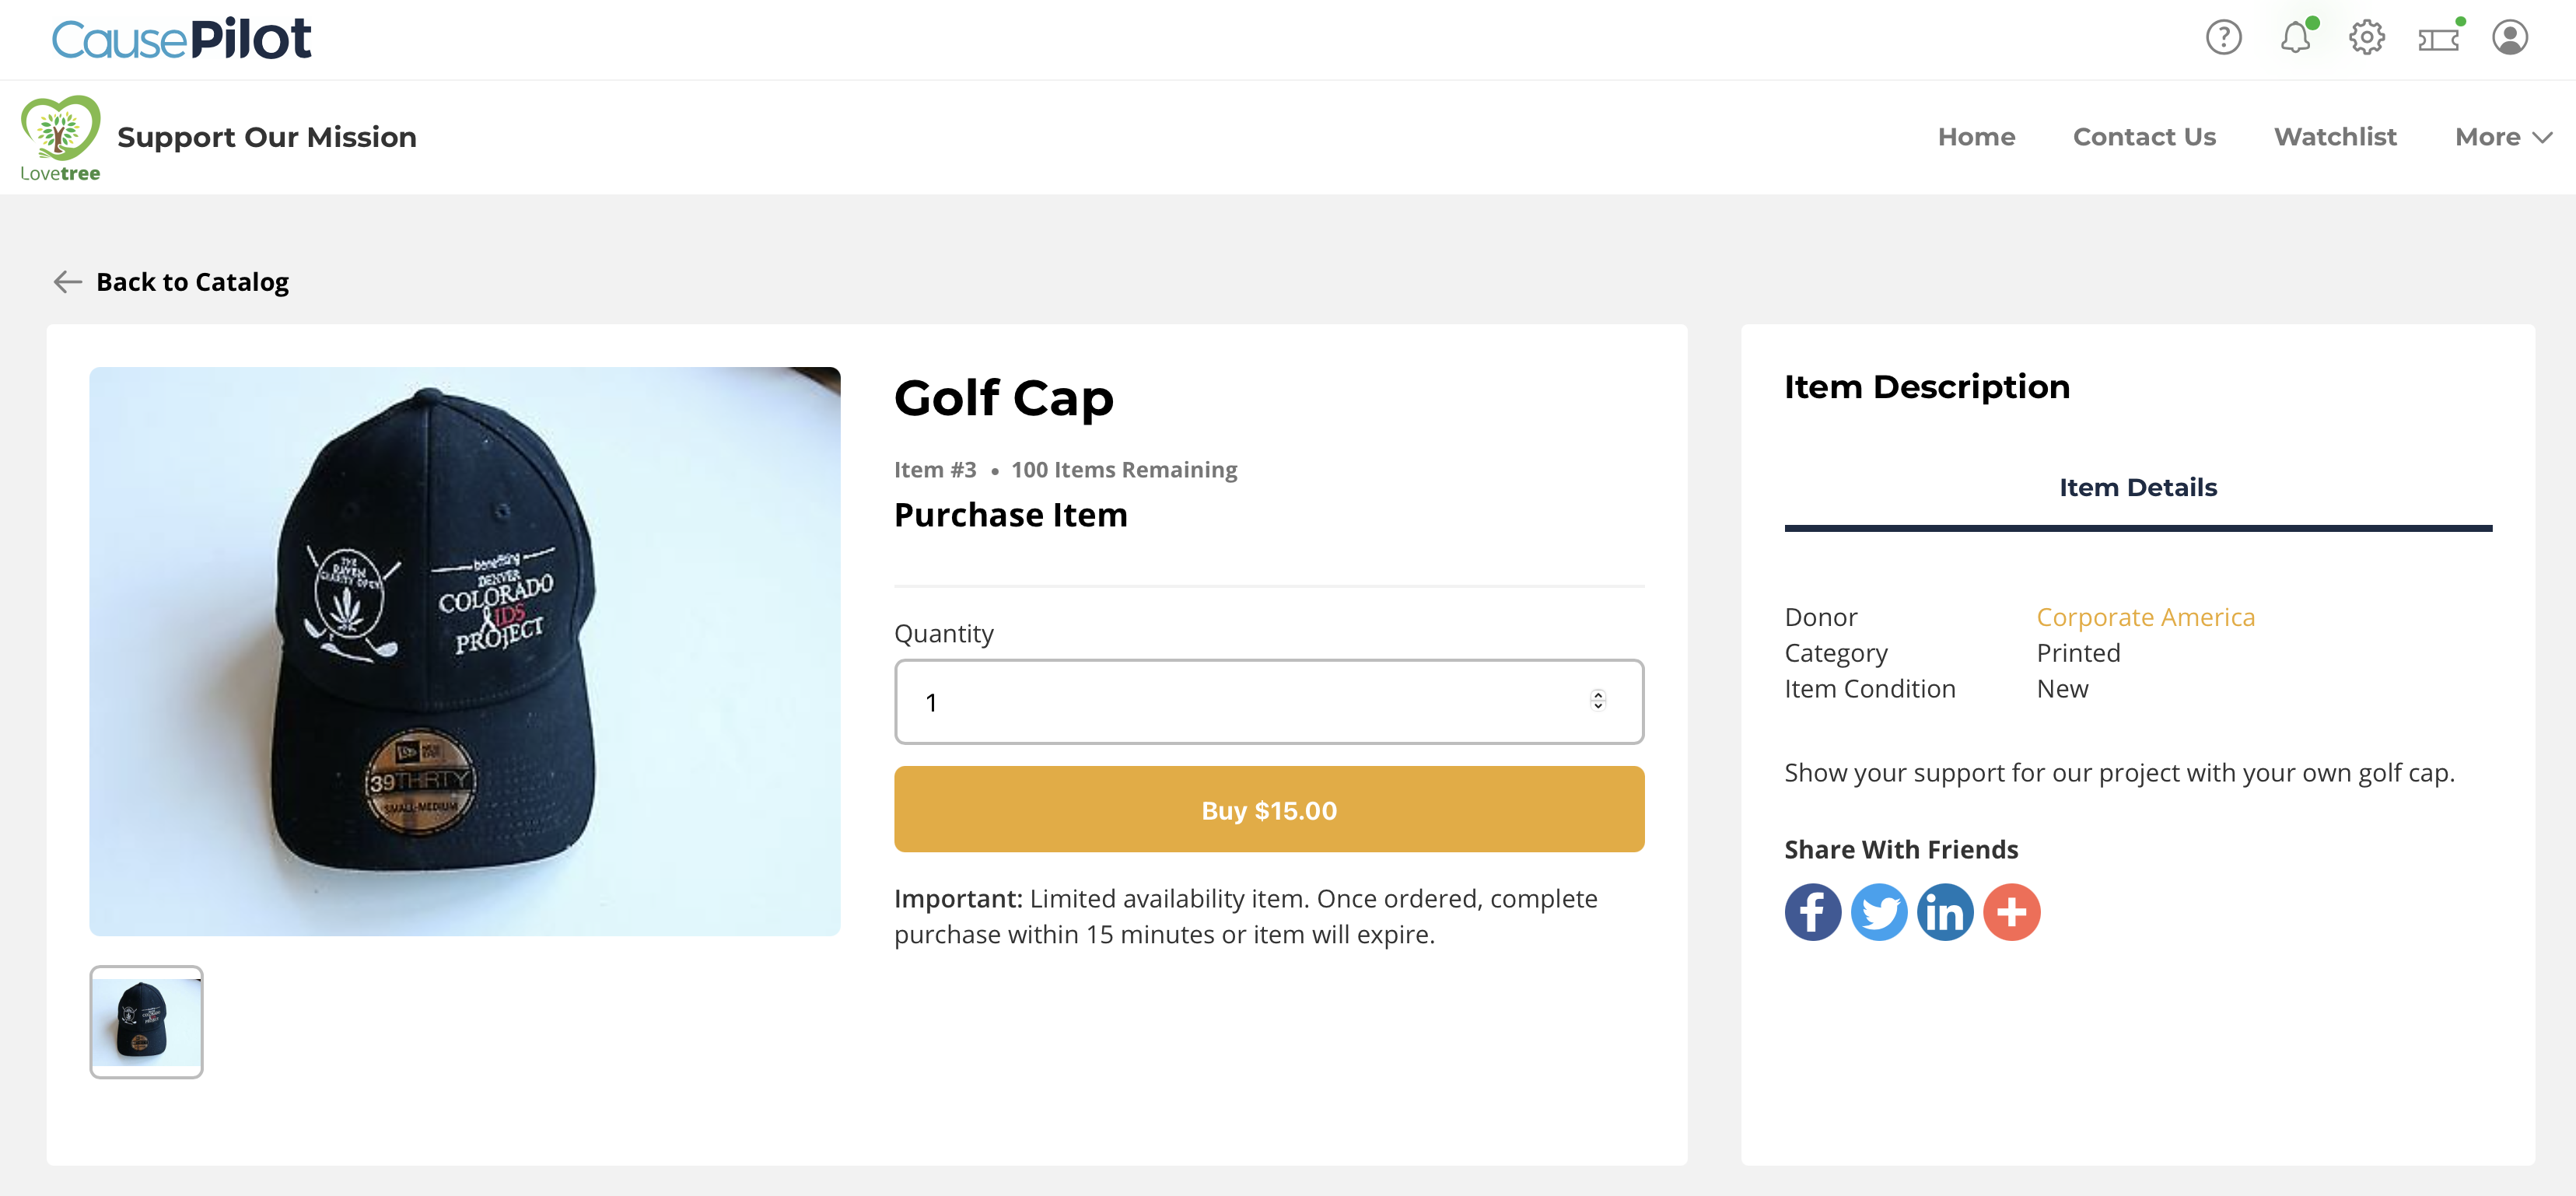Open the user profile icon
This screenshot has width=2576, height=1196.
pos(2509,38)
